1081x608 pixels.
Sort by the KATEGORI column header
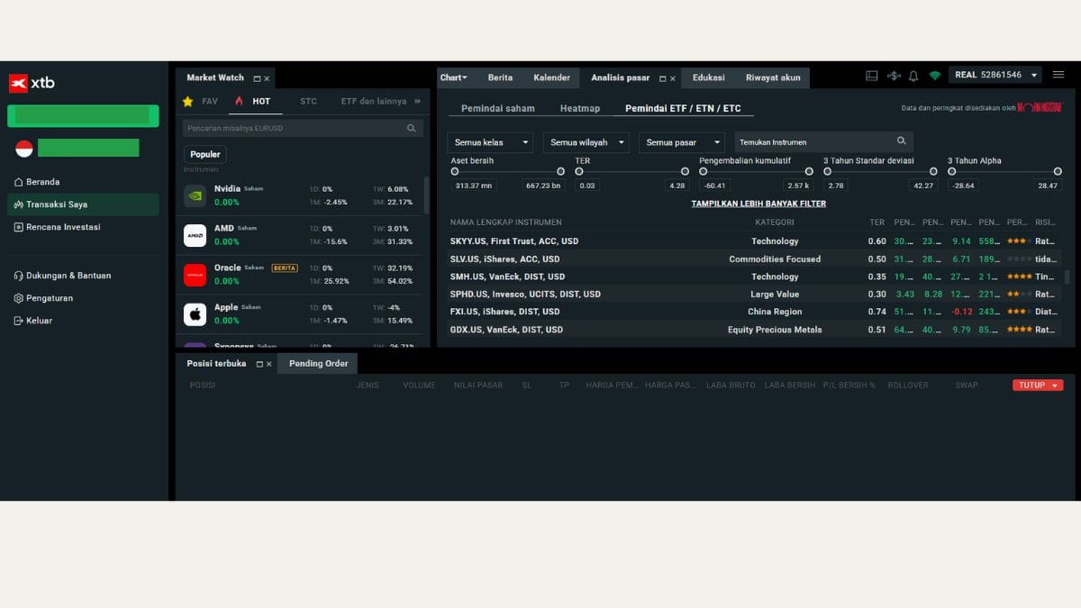tap(775, 222)
